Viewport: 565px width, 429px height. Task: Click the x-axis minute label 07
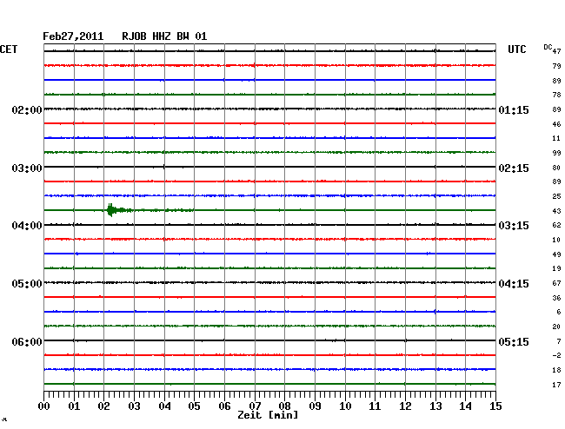255,406
